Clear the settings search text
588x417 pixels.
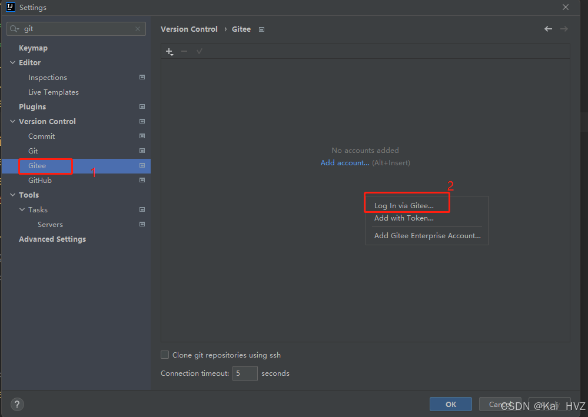[138, 29]
